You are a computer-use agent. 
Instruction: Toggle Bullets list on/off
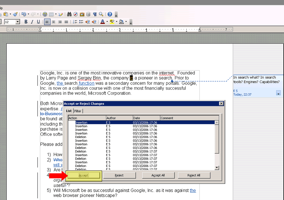point(81,22)
